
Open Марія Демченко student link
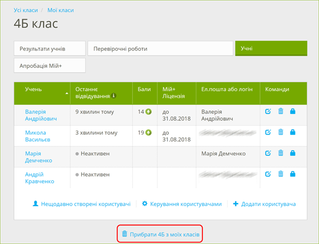click(x=39, y=157)
